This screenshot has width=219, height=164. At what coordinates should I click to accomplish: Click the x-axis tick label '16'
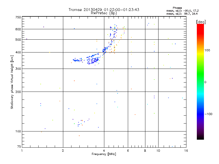click(x=186, y=151)
